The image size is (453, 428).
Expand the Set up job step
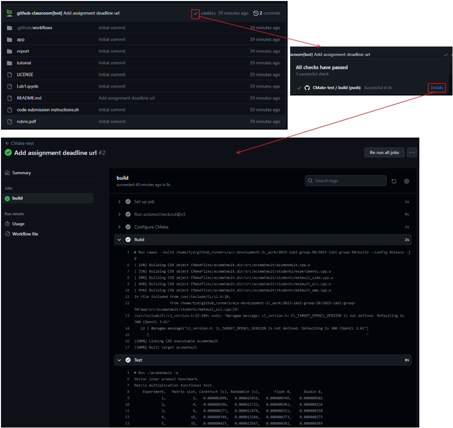[x=119, y=201]
